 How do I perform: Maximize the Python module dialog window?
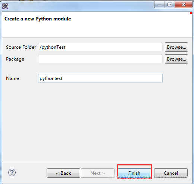(170, 5)
